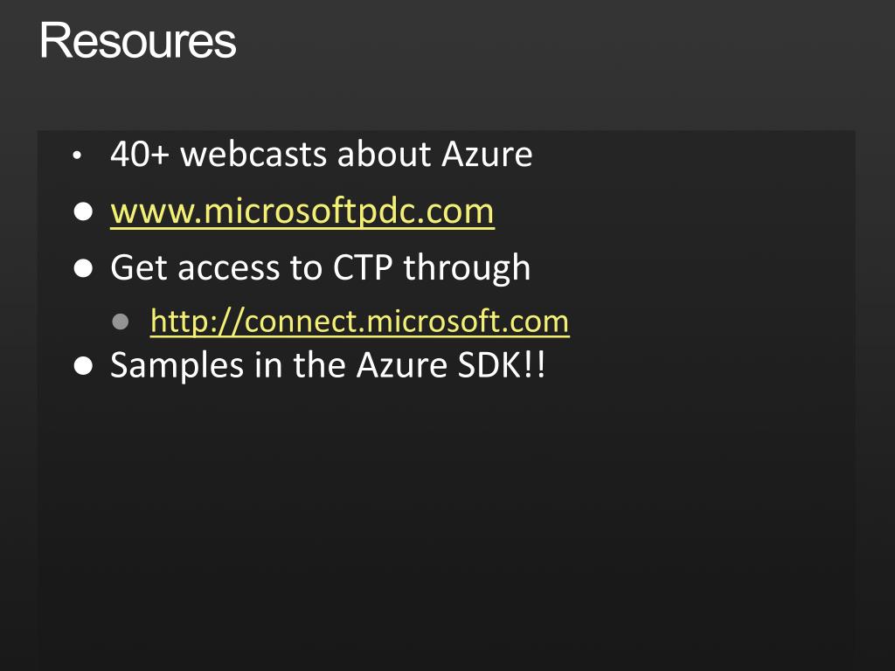The image size is (895, 671).
Task: Click 'Azure' in the Samples line
Action: pyautogui.click(x=402, y=365)
